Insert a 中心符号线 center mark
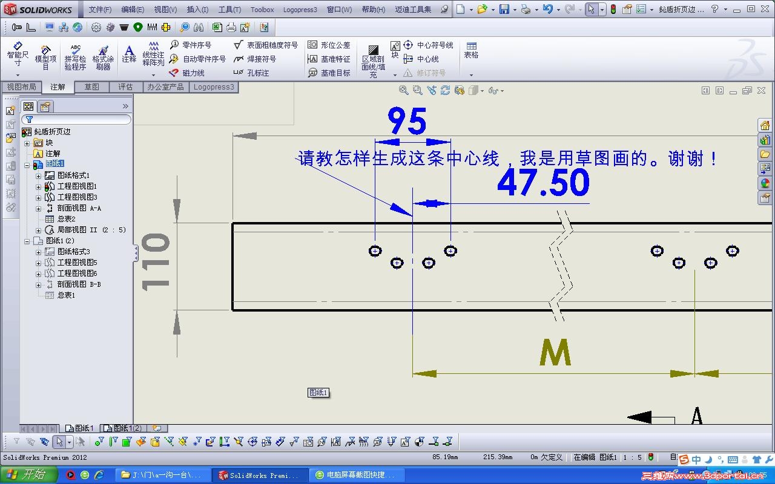Viewport: 775px width, 484px height. point(428,45)
